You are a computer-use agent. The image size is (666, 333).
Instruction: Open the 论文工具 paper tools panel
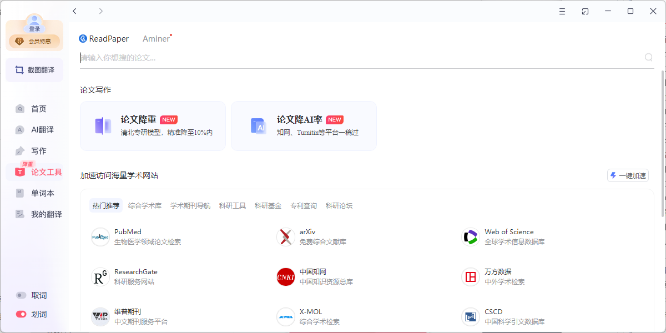click(34, 171)
